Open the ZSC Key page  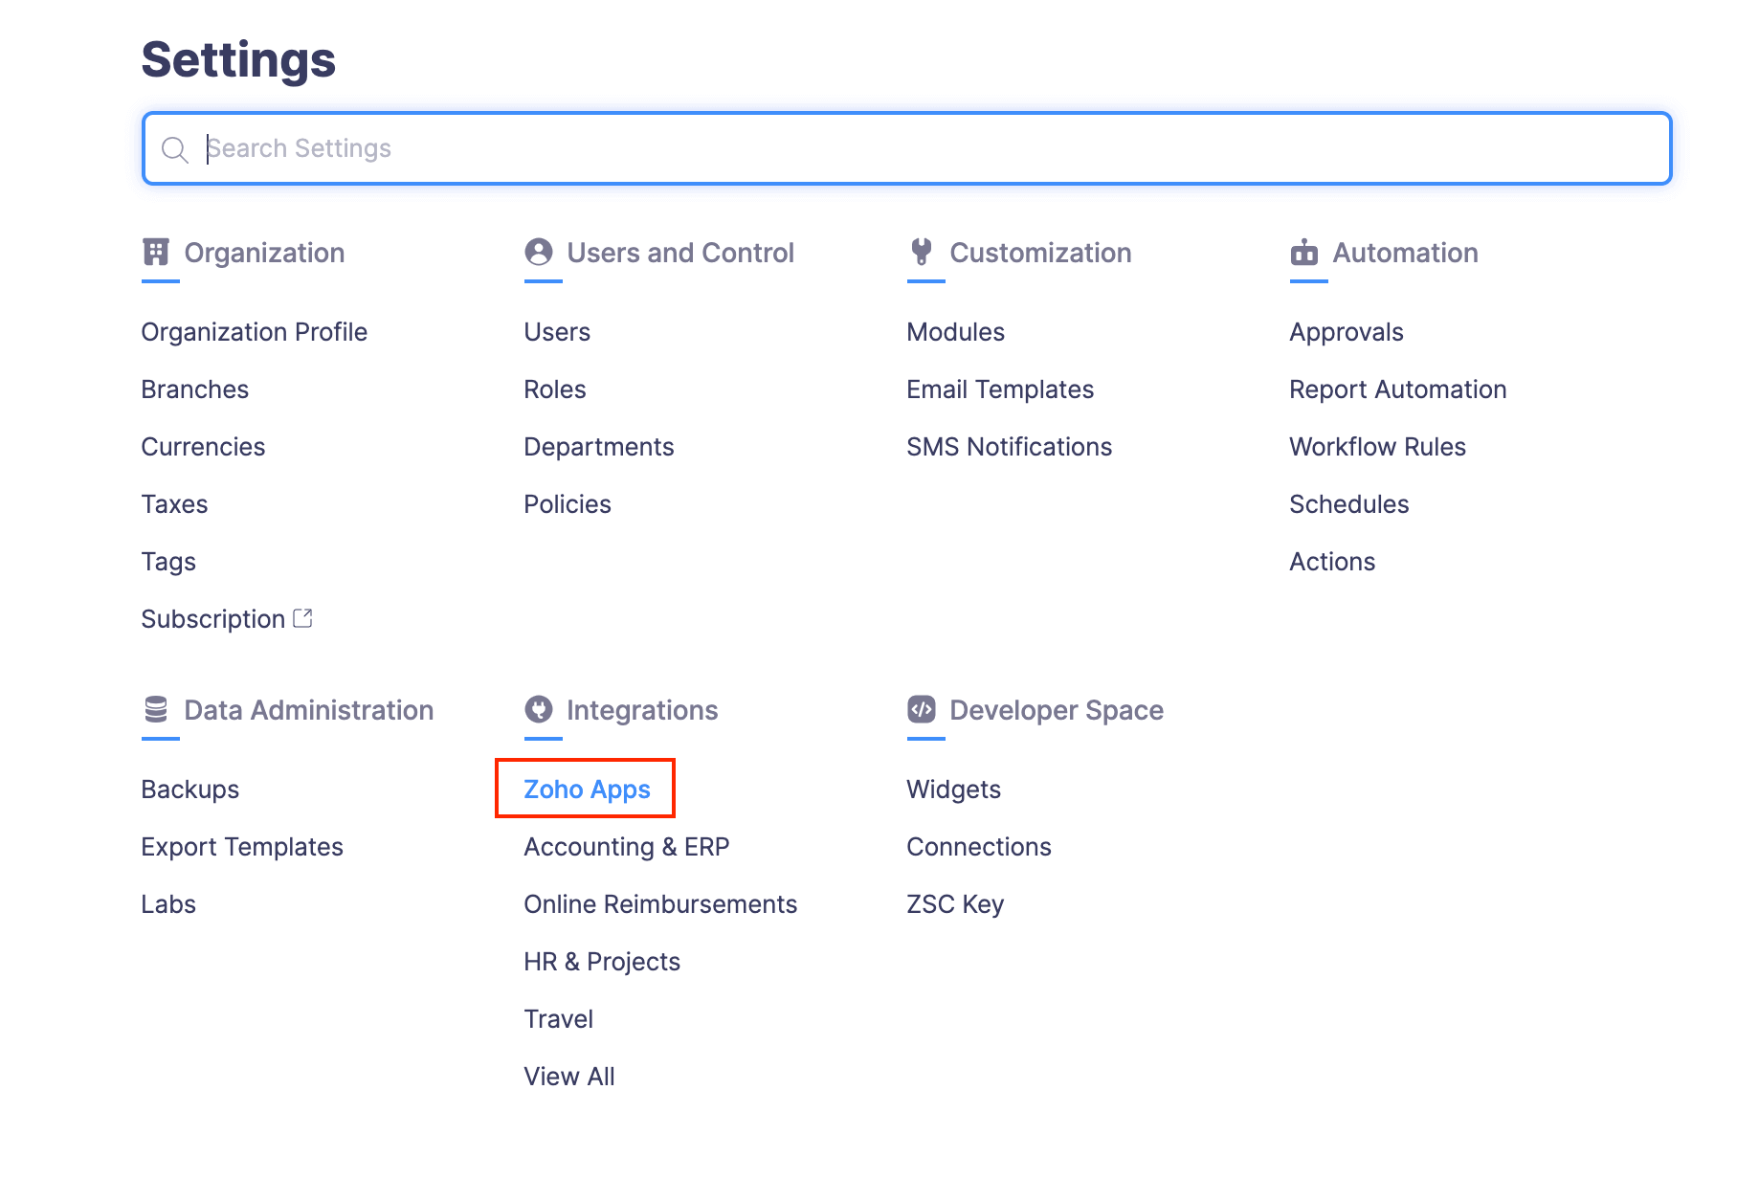954,904
